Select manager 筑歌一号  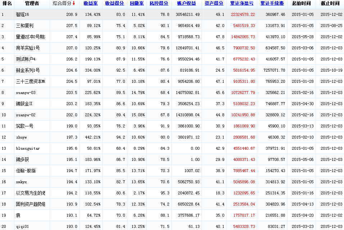point(24,126)
